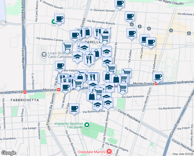The width and height of the screenshot is (194, 156).
Task: Select the Corso Monte Cucco label
Action: pyautogui.click(x=147, y=100)
